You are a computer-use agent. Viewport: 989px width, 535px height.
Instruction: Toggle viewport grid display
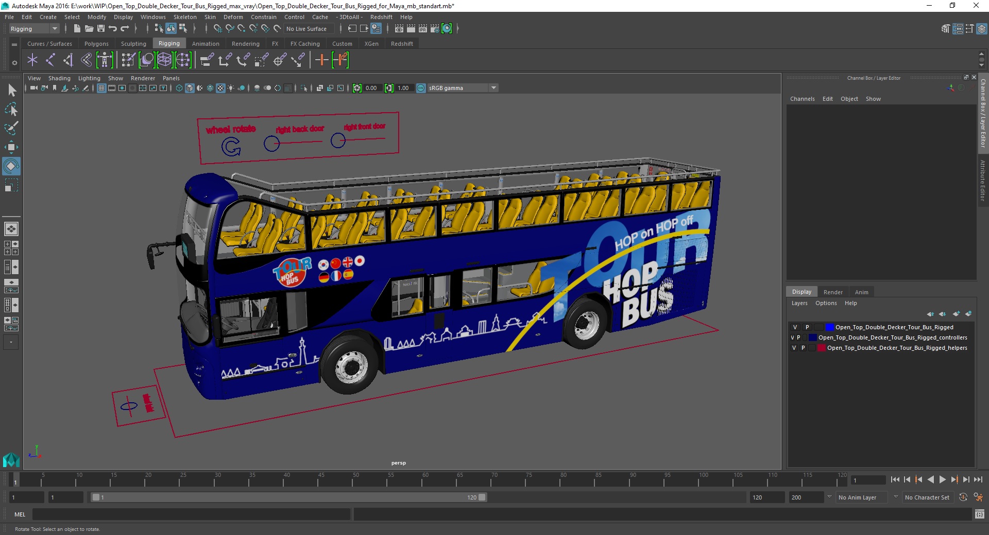[101, 88]
